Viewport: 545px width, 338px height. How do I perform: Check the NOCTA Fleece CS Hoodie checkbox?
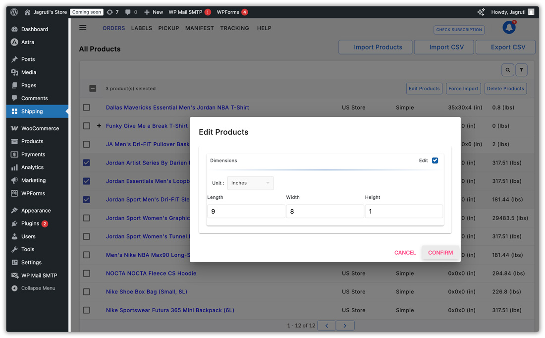point(87,273)
